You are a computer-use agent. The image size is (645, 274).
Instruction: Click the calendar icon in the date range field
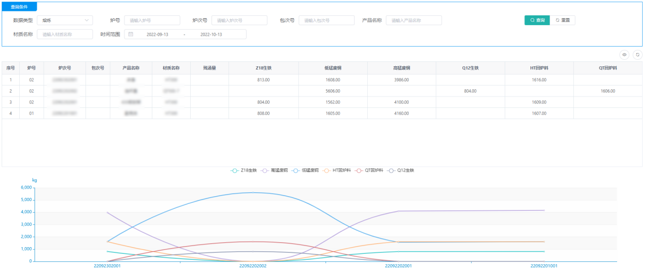(131, 35)
